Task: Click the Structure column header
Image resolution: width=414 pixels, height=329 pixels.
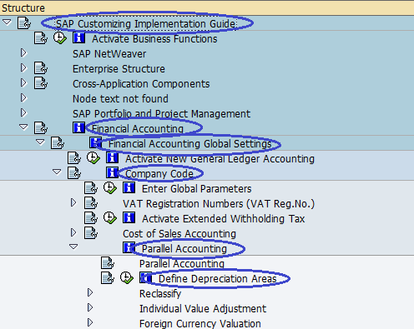Action: (207, 7)
